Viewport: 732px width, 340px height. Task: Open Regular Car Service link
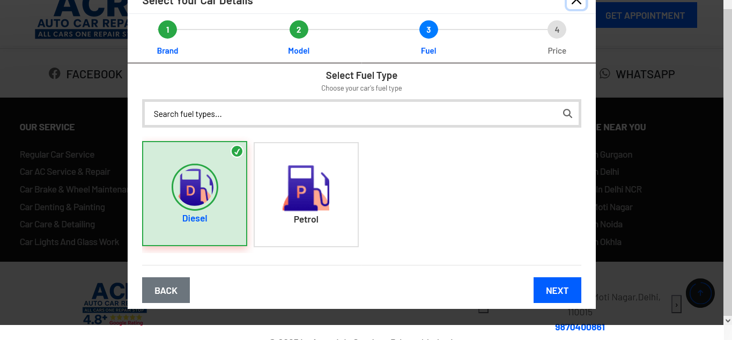point(57,154)
